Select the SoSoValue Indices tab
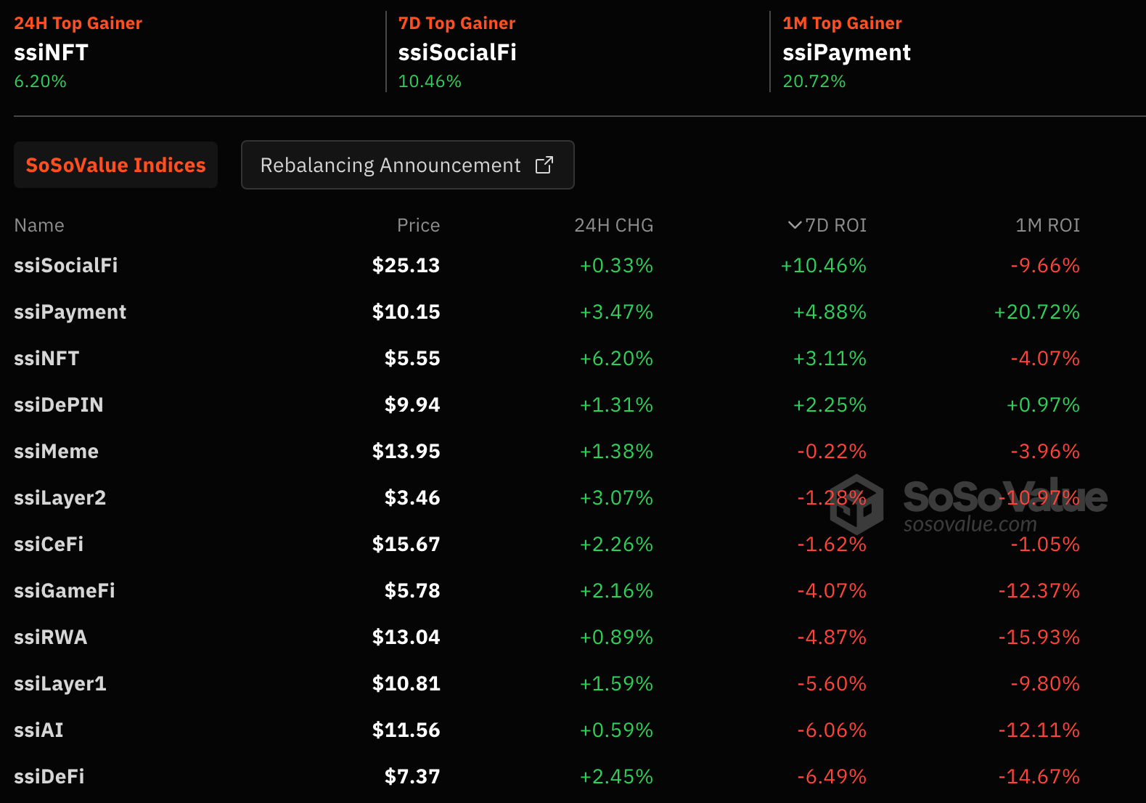This screenshot has height=803, width=1146. point(116,165)
